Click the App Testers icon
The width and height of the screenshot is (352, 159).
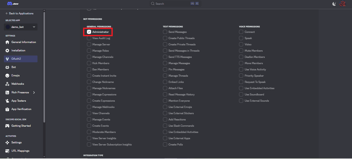tap(7, 101)
